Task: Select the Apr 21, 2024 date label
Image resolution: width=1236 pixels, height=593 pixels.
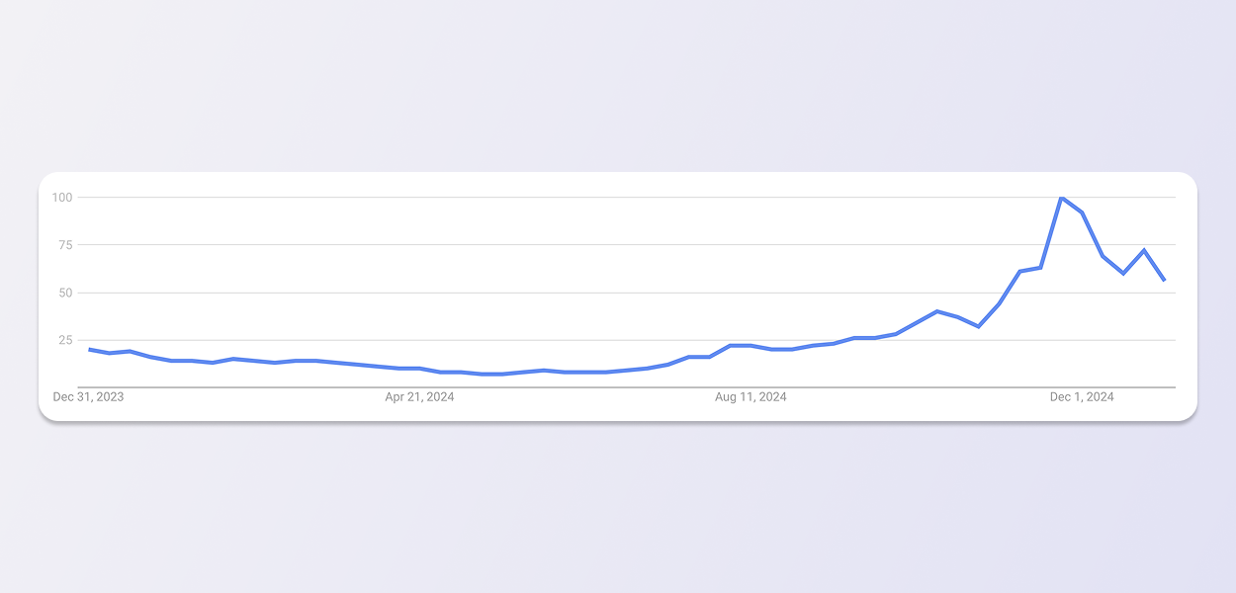Action: click(x=419, y=397)
